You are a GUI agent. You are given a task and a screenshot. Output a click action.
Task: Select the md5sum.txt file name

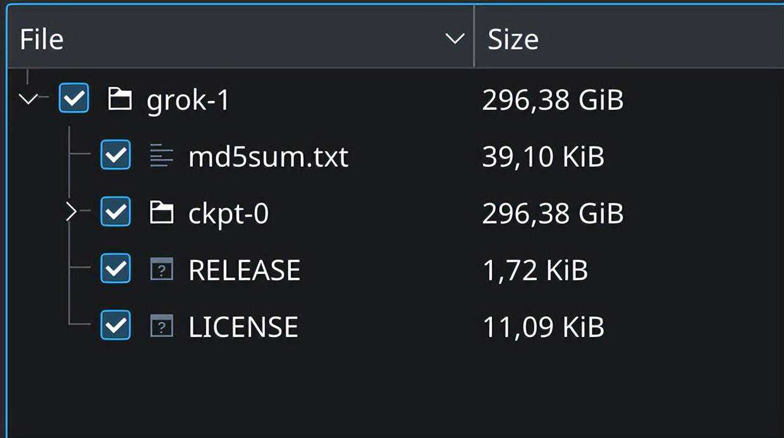268,157
